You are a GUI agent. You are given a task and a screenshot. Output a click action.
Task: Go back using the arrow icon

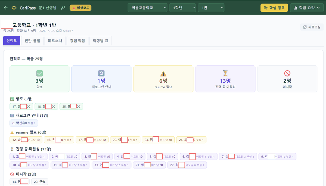click(6, 8)
